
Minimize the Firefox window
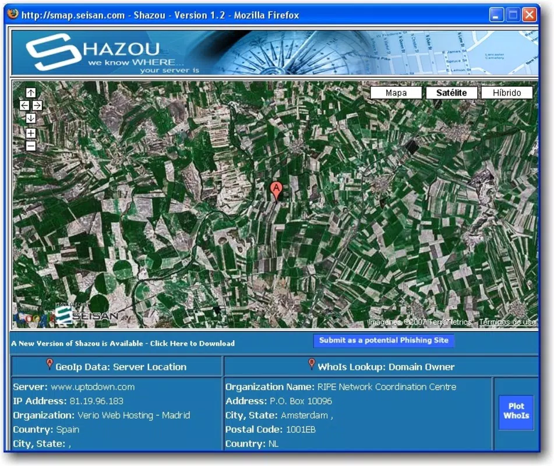pyautogui.click(x=496, y=15)
